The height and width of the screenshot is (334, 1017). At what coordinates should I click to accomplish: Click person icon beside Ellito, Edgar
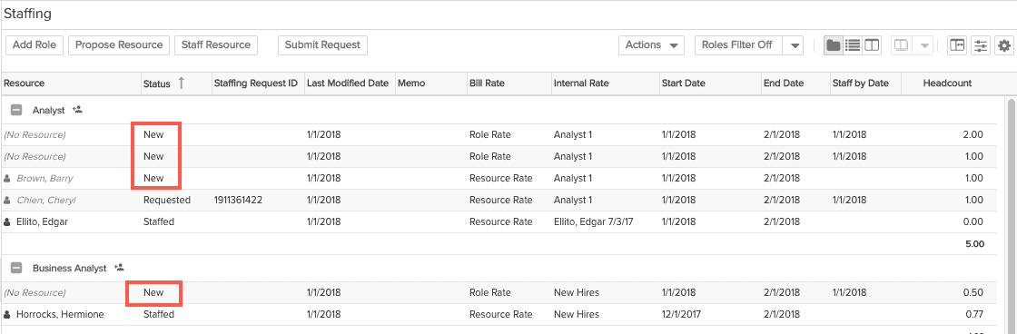[x=7, y=221]
